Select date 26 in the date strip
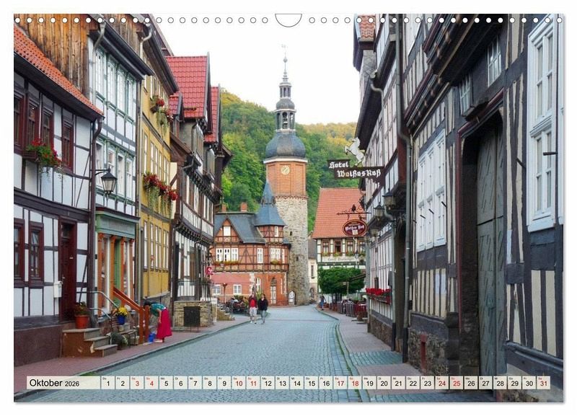 coord(471,383)
